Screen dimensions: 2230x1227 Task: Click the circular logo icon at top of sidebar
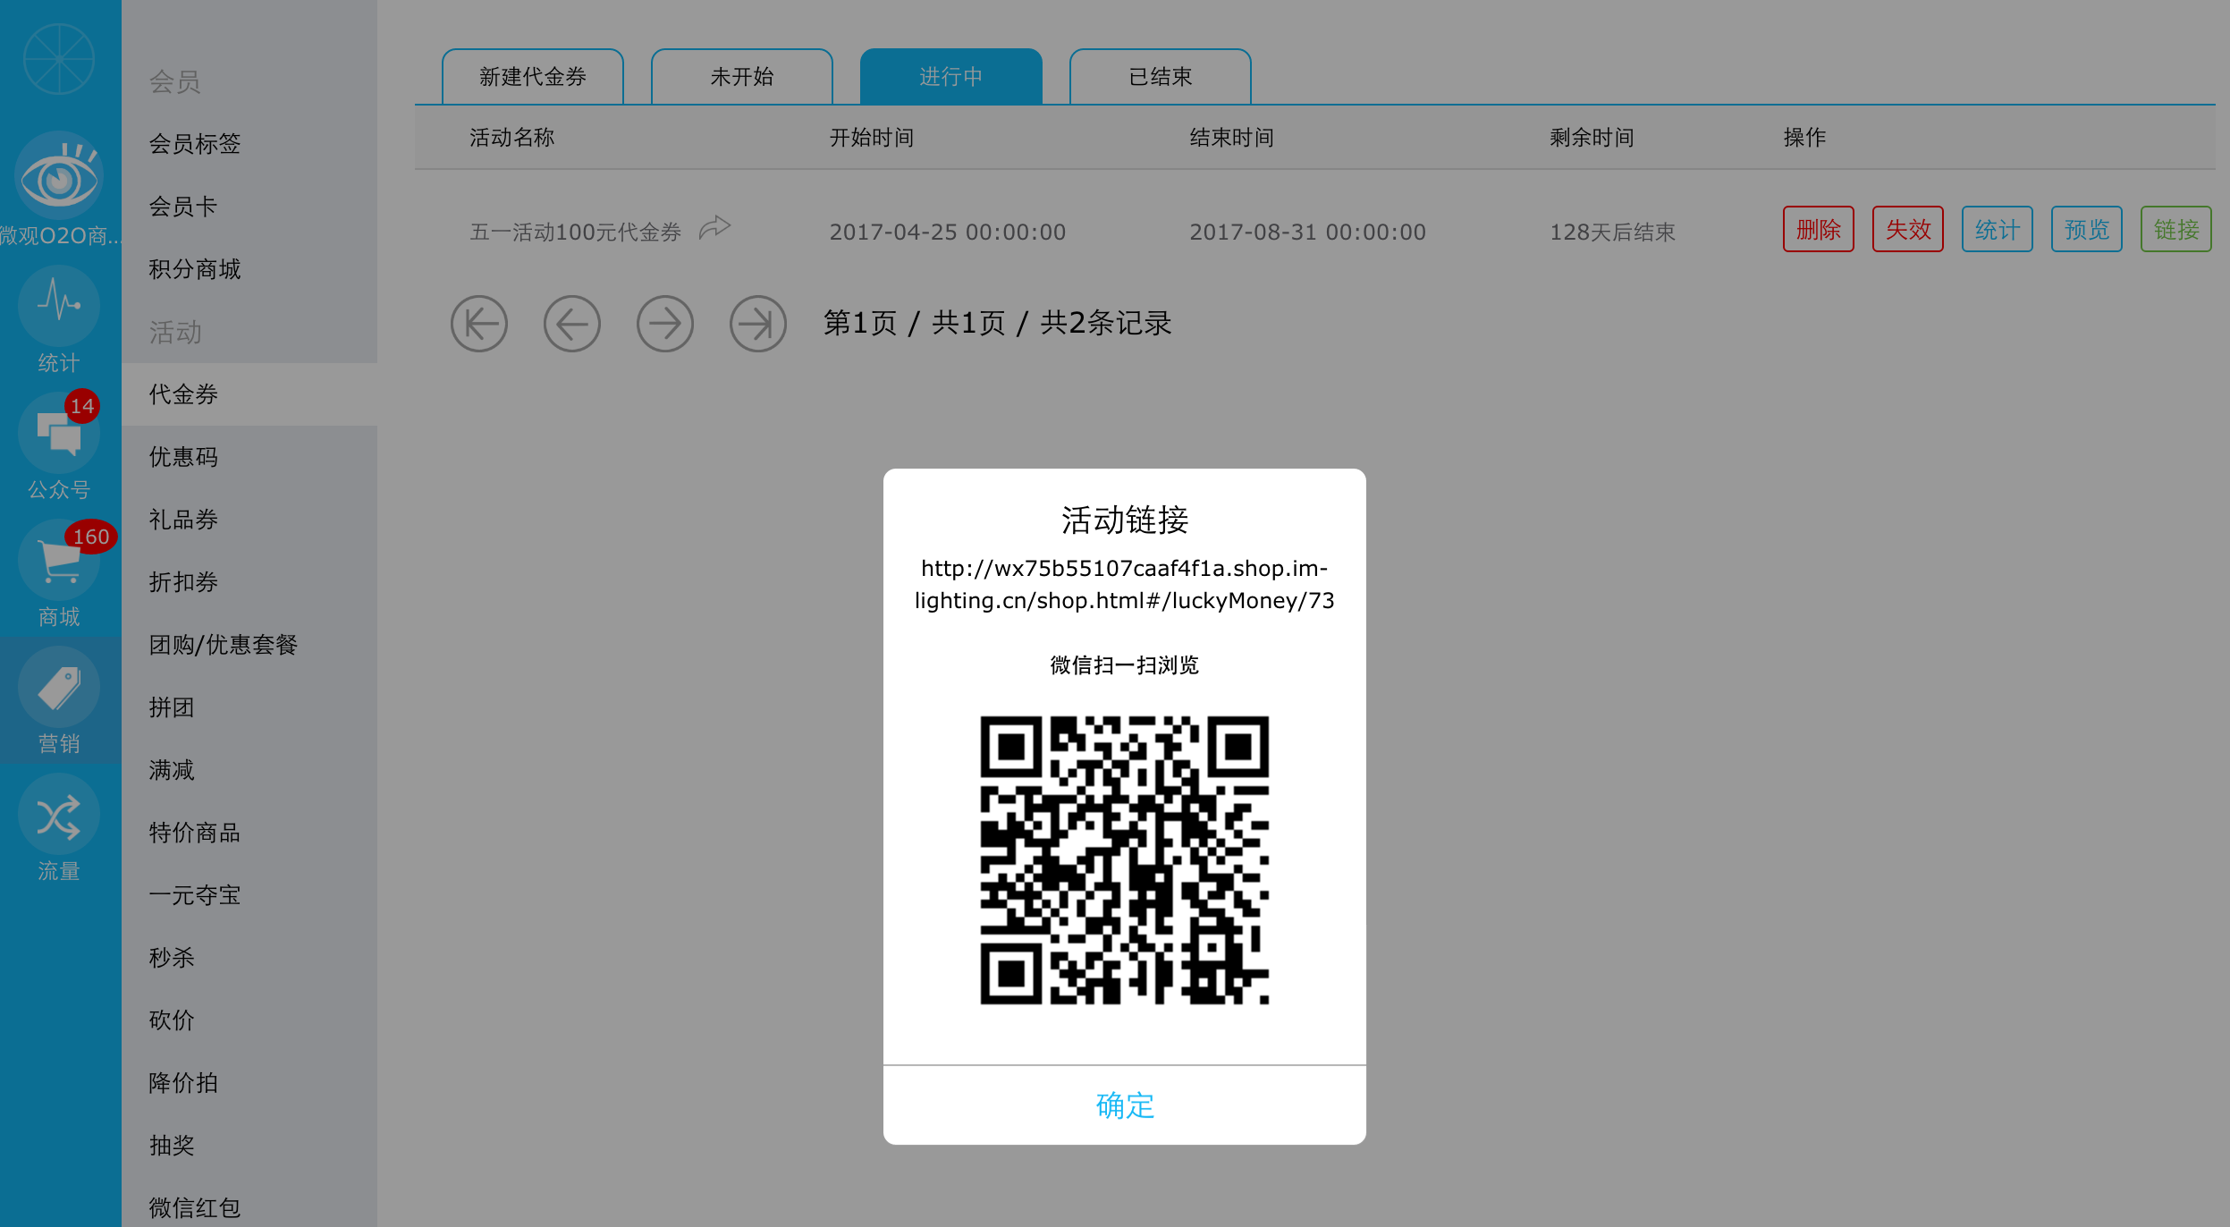coord(59,59)
